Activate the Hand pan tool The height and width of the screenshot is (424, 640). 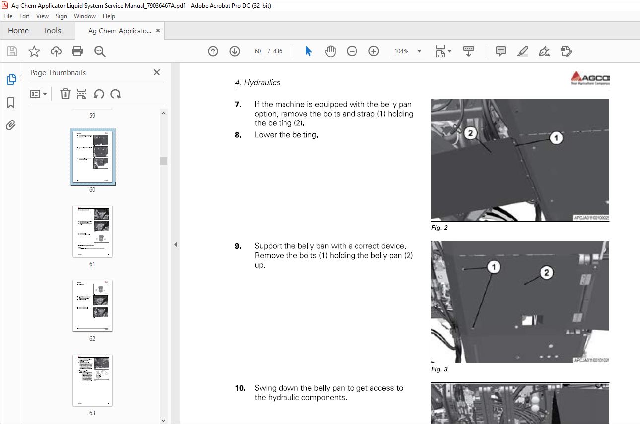[330, 51]
